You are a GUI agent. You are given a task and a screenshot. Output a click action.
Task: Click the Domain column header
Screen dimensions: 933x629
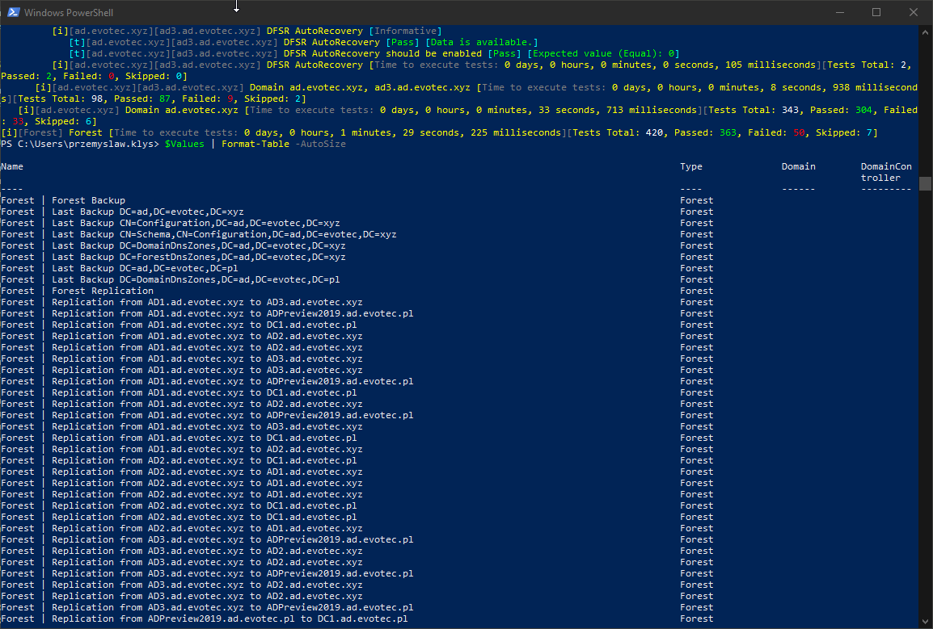798,166
